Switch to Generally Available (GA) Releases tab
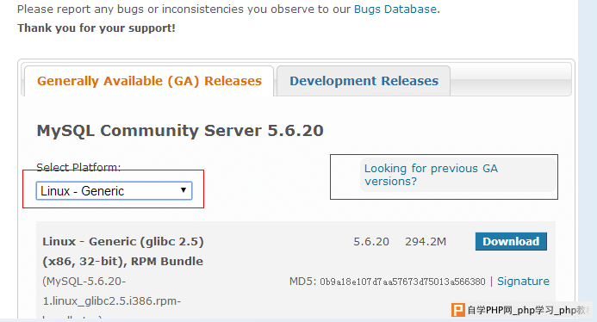The image size is (597, 322). click(149, 81)
